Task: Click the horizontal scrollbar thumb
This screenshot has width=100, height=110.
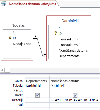Action: [7, 70]
